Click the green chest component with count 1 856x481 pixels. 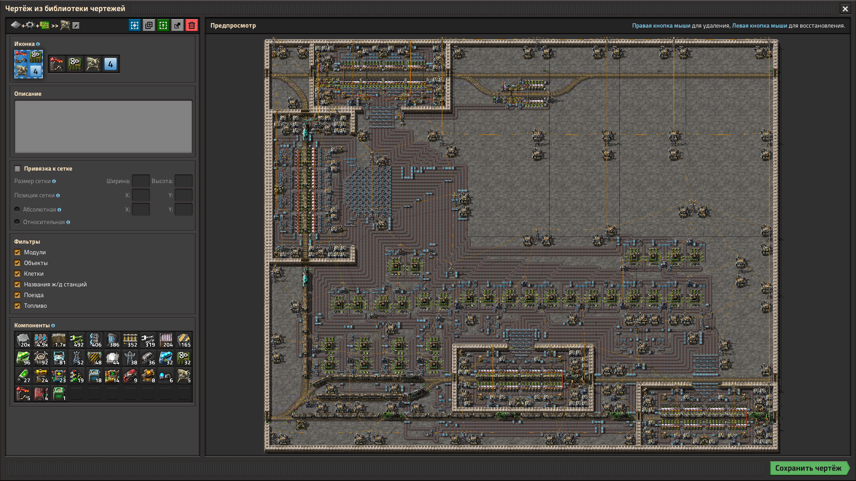59,394
